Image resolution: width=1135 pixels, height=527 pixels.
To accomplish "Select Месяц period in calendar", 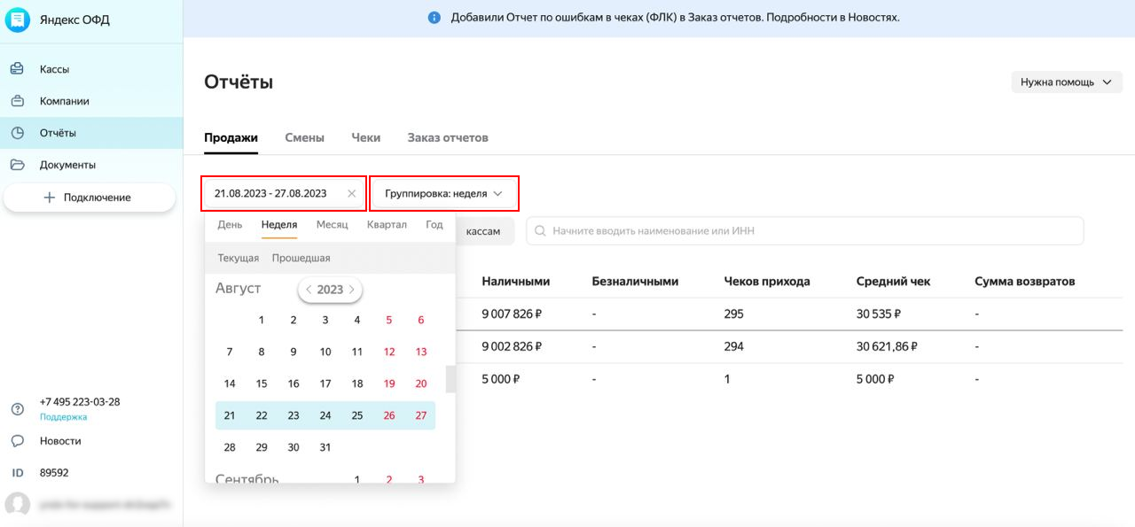I will click(332, 225).
